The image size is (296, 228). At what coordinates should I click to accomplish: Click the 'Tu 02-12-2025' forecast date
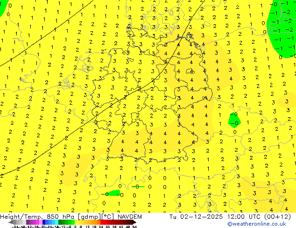click(x=196, y=217)
